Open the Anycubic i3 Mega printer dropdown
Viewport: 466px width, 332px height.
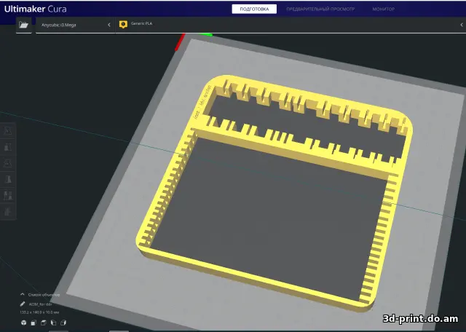pos(71,25)
